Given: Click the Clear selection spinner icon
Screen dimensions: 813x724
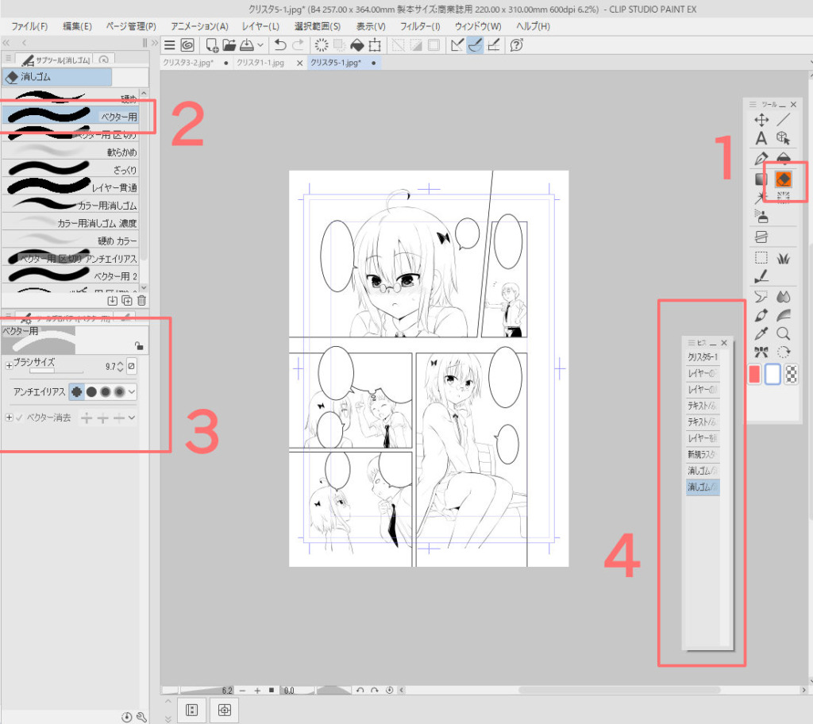Looking at the screenshot, I should point(322,45).
